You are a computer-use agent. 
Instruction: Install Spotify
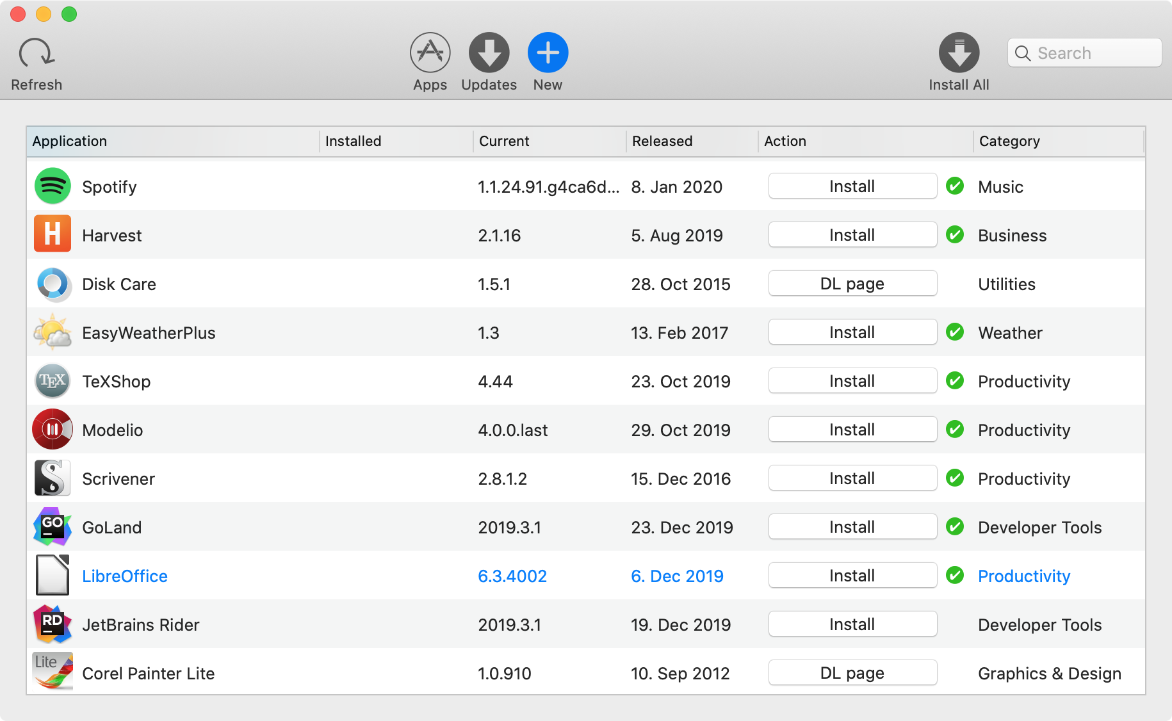point(852,186)
